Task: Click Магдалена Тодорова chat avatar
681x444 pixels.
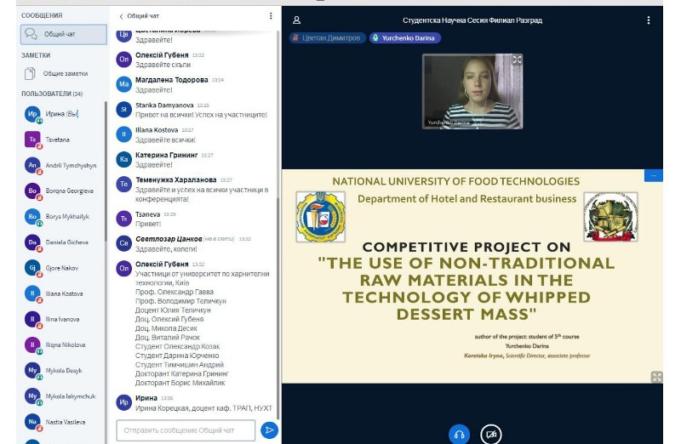Action: [123, 84]
